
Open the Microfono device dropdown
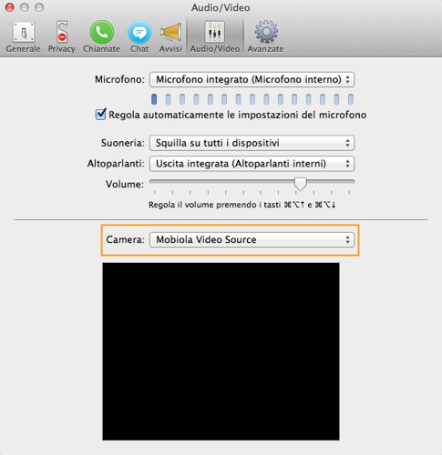252,79
